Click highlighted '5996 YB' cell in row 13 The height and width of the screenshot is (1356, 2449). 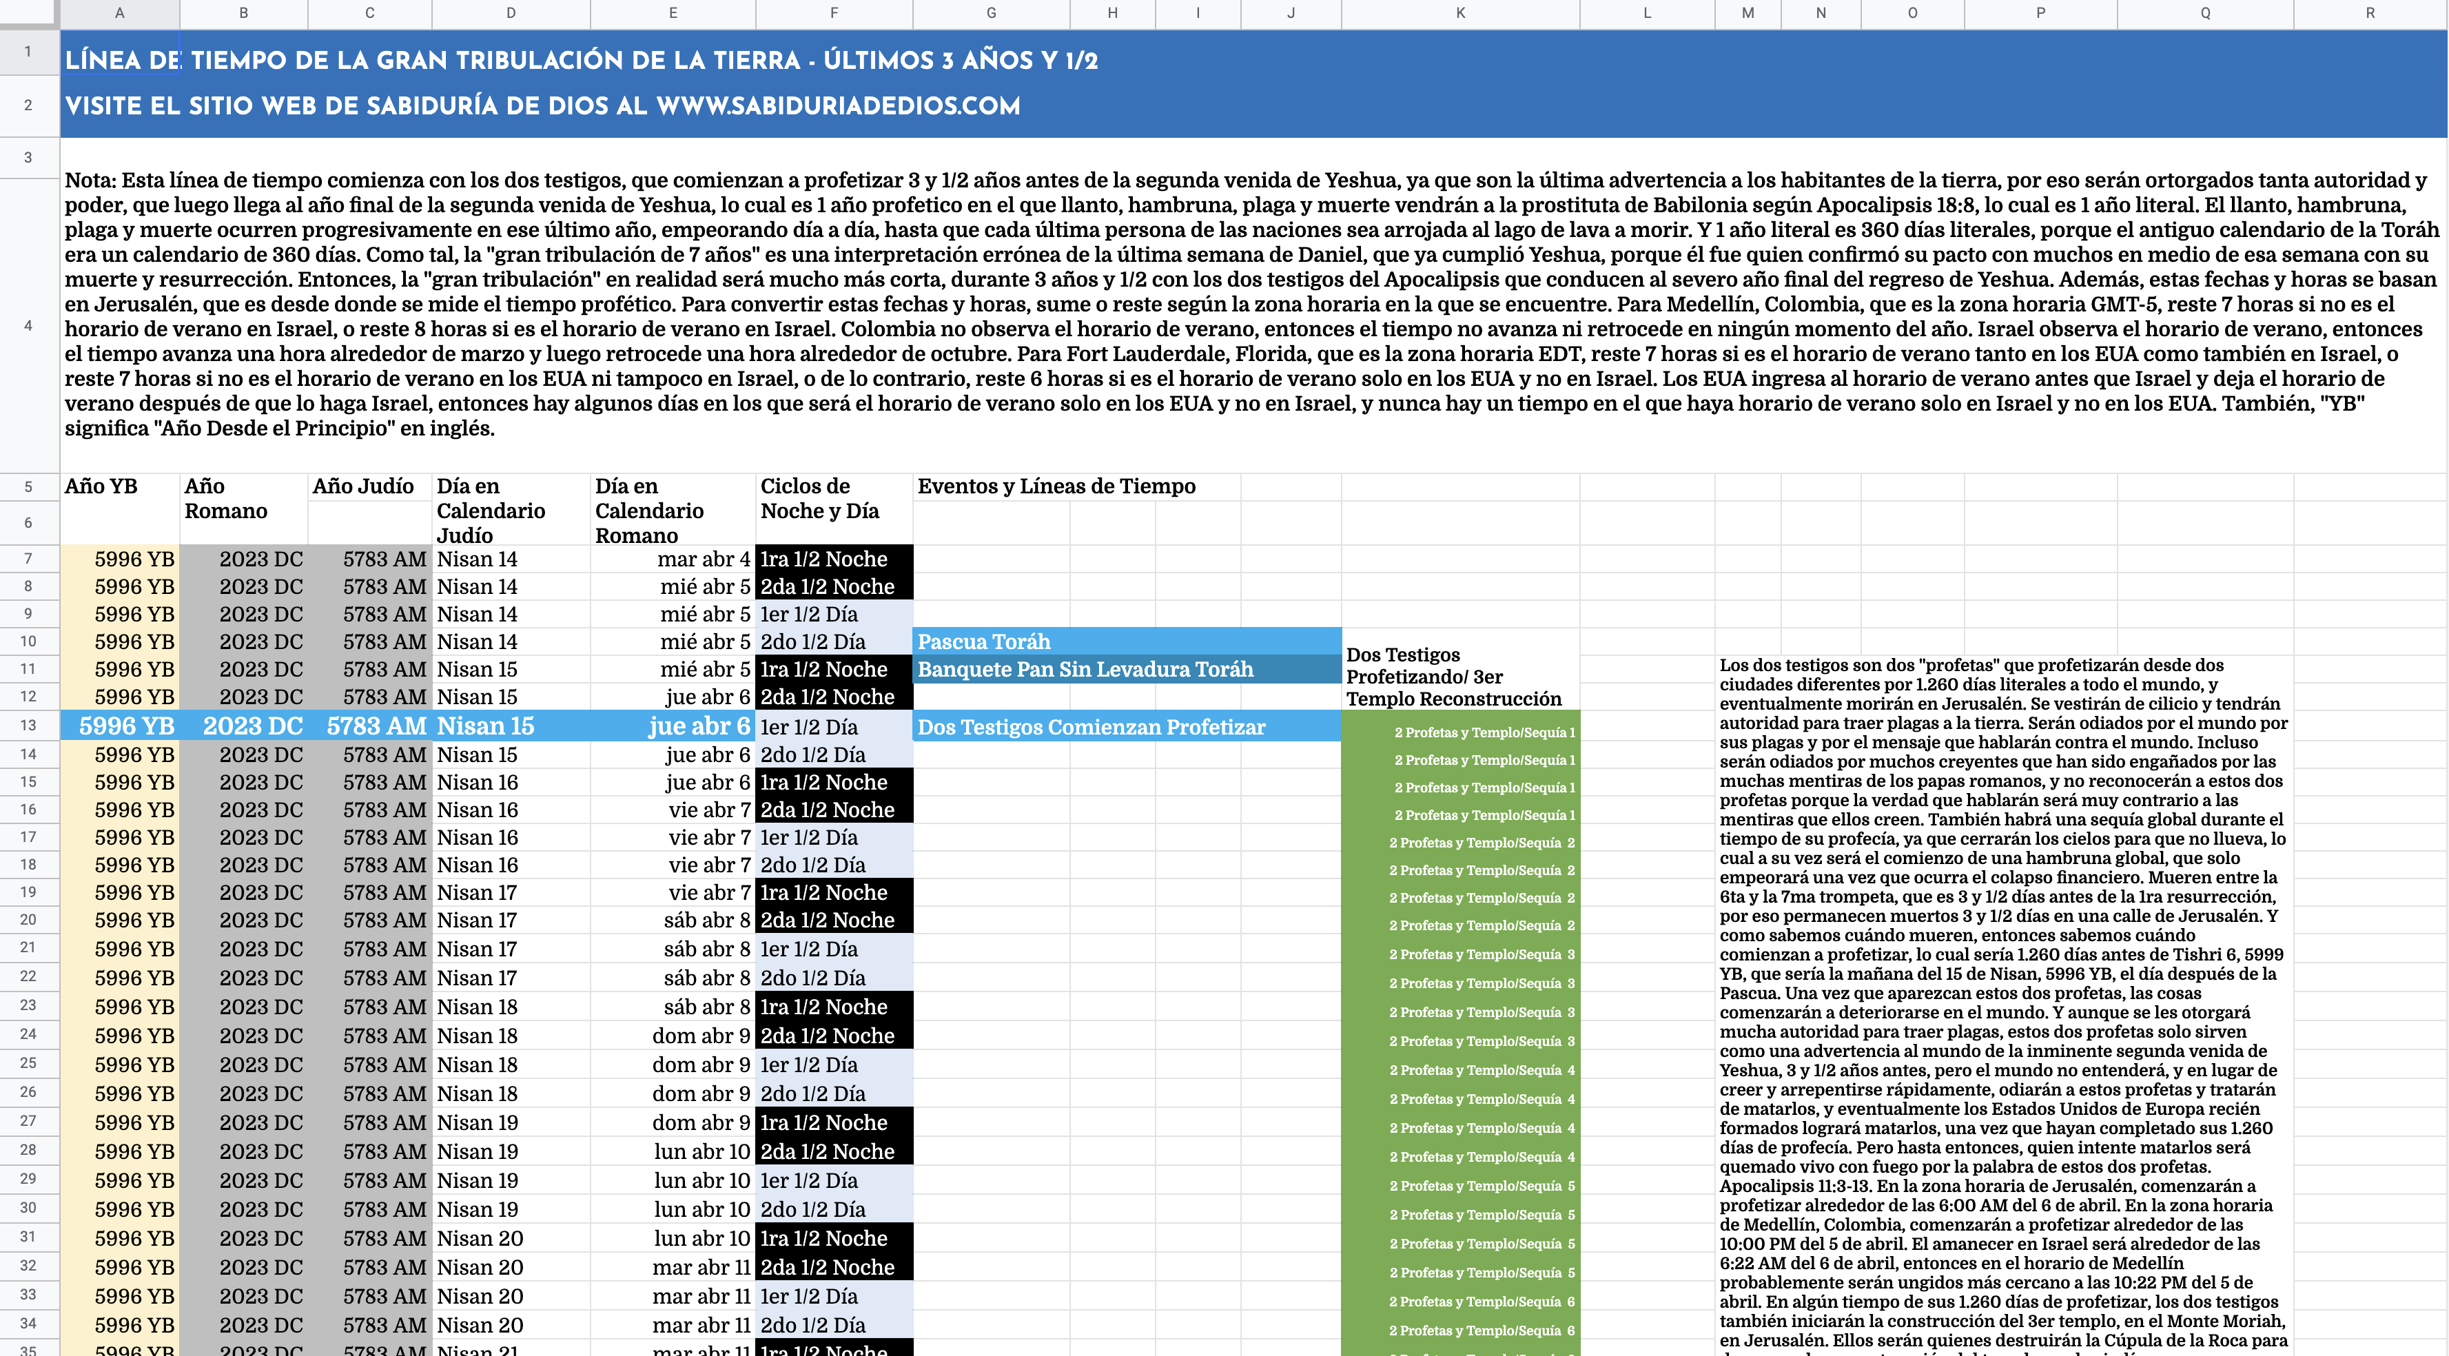(x=120, y=726)
